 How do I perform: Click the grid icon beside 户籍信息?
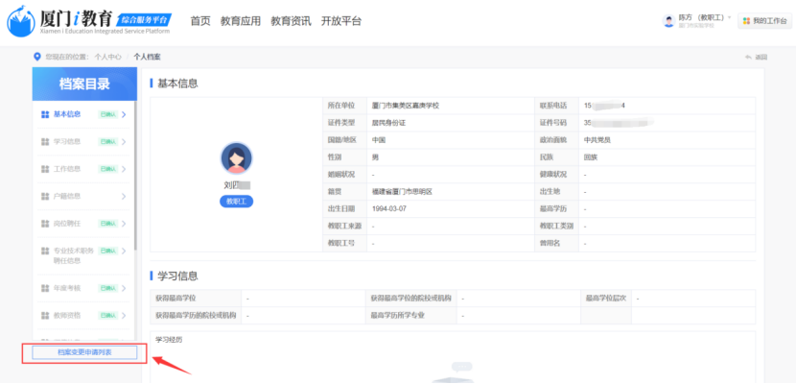point(45,197)
